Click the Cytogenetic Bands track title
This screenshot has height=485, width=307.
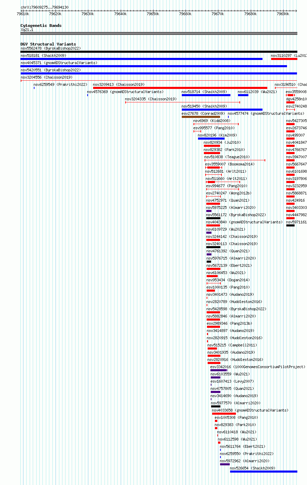[41, 26]
